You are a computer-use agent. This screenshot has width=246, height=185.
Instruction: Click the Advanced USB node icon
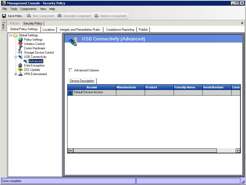tap(26, 61)
